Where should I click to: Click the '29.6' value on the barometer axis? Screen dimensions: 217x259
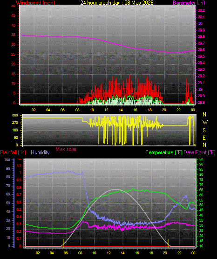pyautogui.click(x=201, y=50)
